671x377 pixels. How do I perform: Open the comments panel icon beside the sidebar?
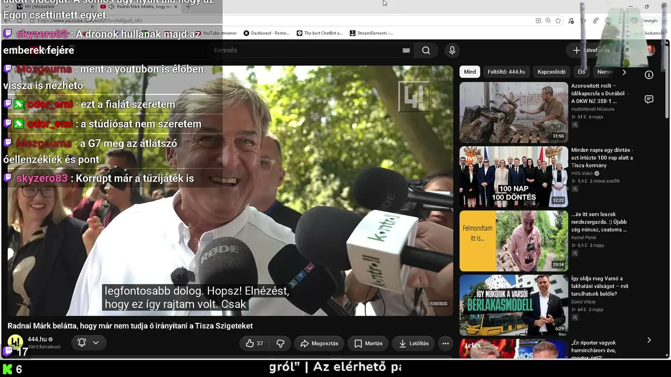pyautogui.click(x=649, y=99)
